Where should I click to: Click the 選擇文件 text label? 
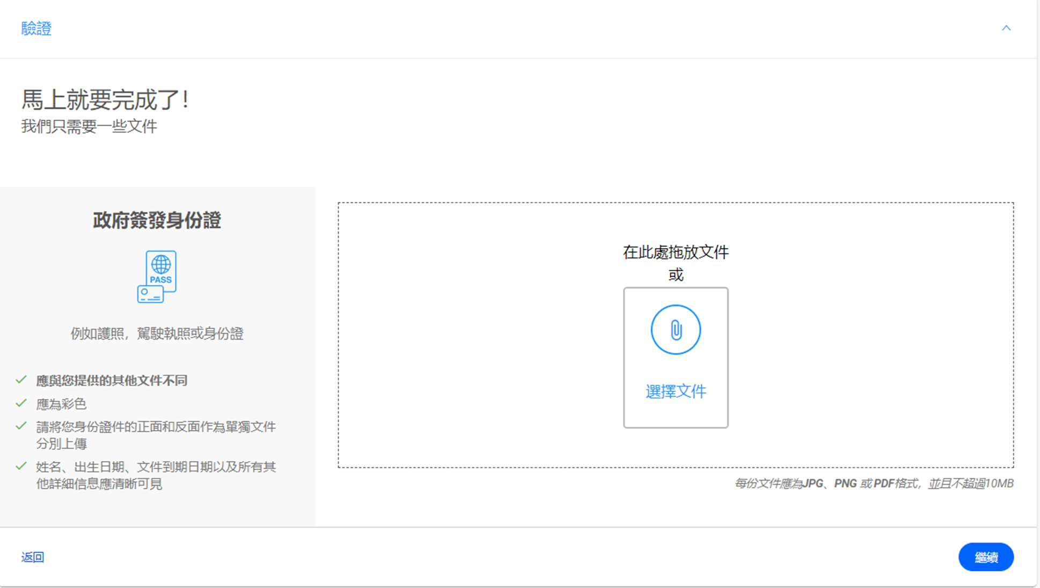[x=676, y=391]
